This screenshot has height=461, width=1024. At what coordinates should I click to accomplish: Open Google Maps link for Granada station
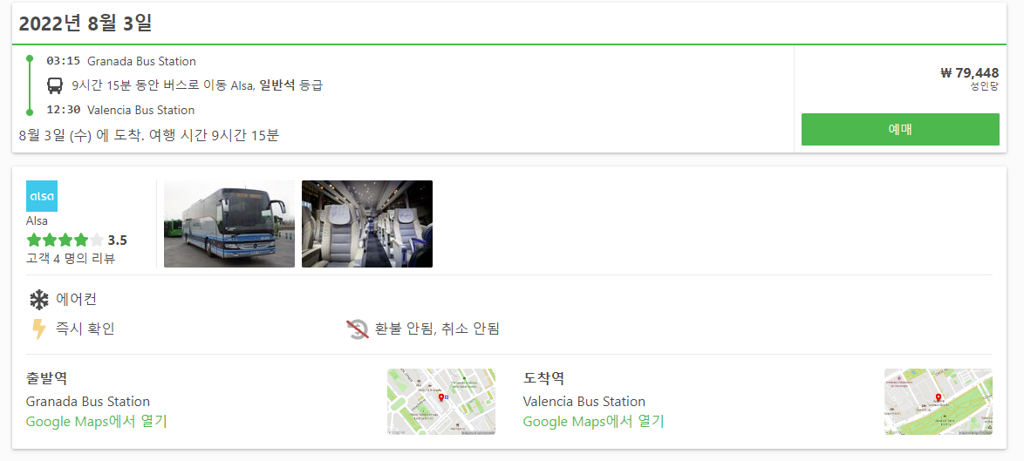point(97,421)
